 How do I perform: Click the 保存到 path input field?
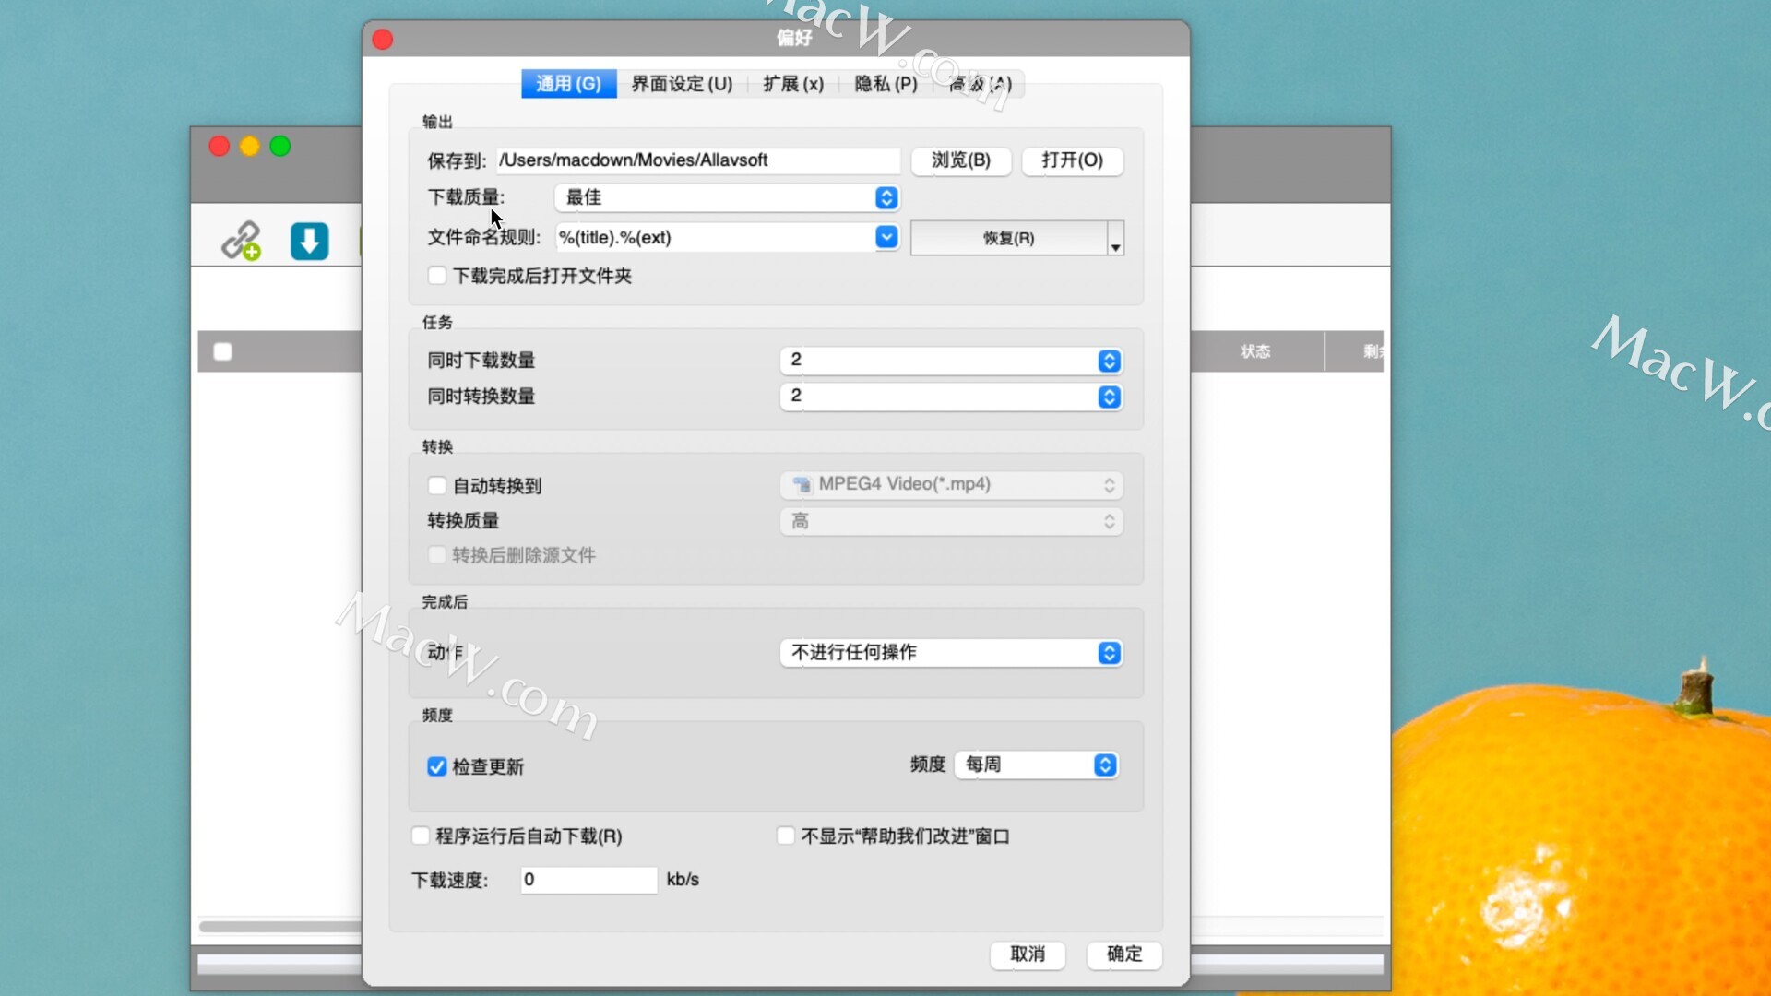point(697,160)
